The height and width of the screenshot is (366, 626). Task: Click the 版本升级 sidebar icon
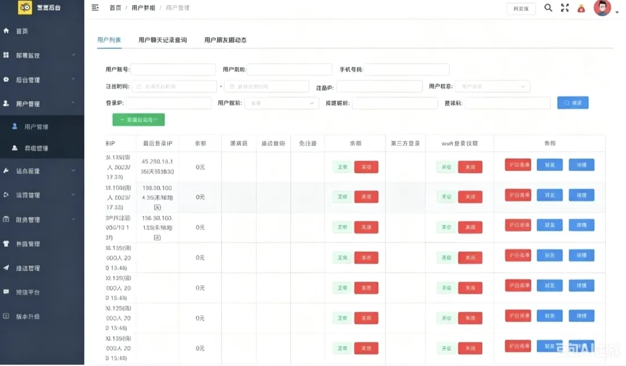[x=6, y=316]
